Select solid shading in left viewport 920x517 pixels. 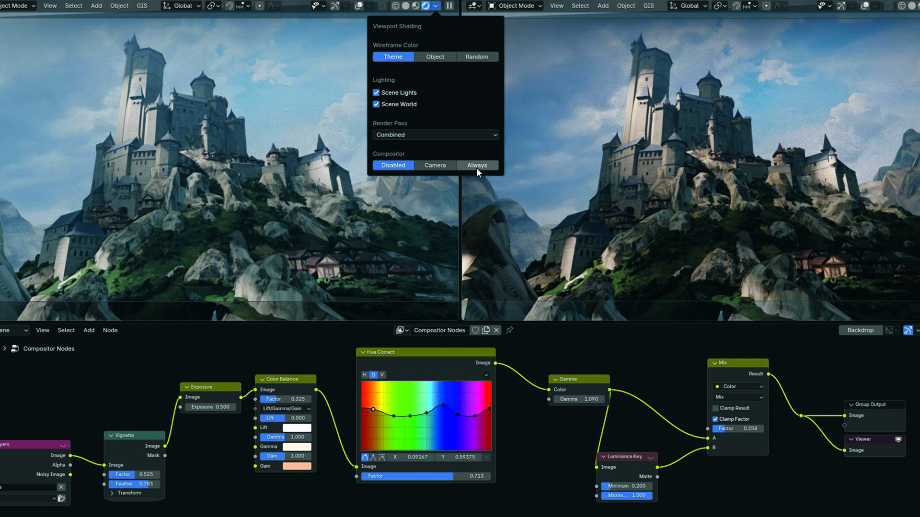tap(406, 6)
